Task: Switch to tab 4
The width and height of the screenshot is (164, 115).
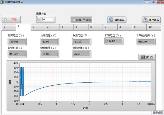Action: (x=67, y=27)
